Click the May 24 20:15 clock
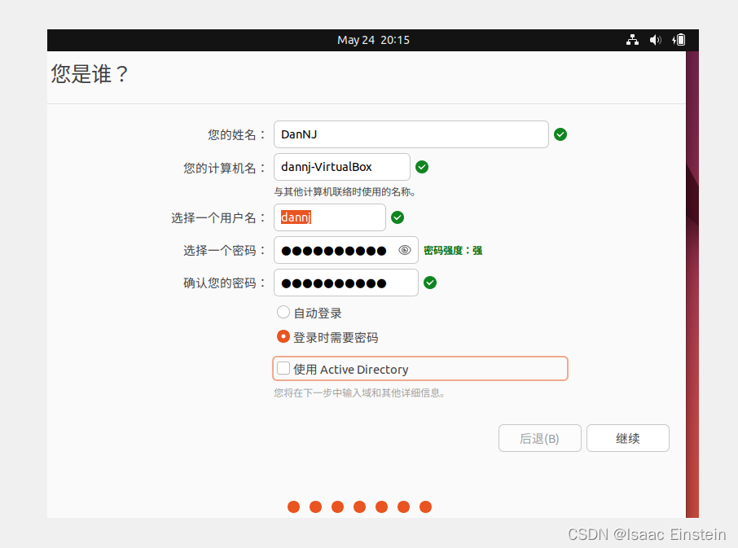 pos(373,40)
